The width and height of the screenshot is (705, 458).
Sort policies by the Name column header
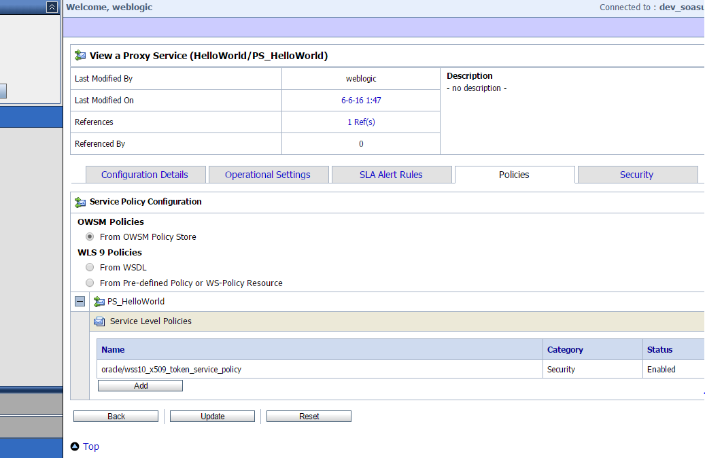pos(113,350)
